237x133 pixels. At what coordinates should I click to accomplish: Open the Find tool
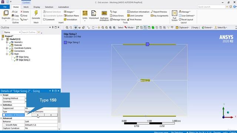tap(24, 16)
